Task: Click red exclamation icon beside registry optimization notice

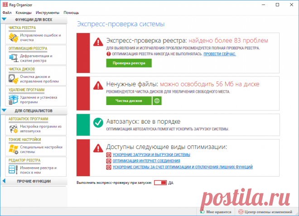Action: click(109, 54)
